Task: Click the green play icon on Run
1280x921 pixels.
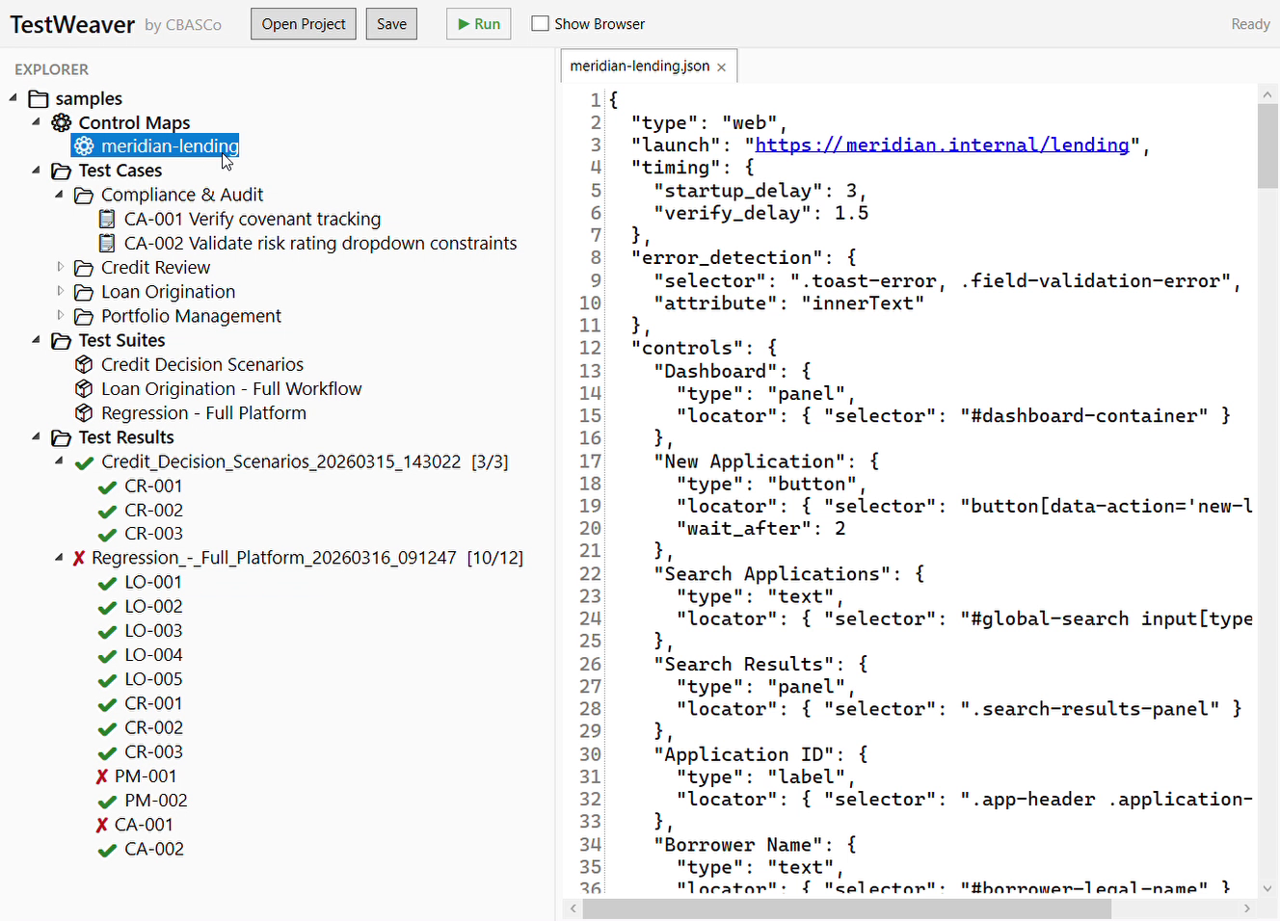Action: point(464,23)
